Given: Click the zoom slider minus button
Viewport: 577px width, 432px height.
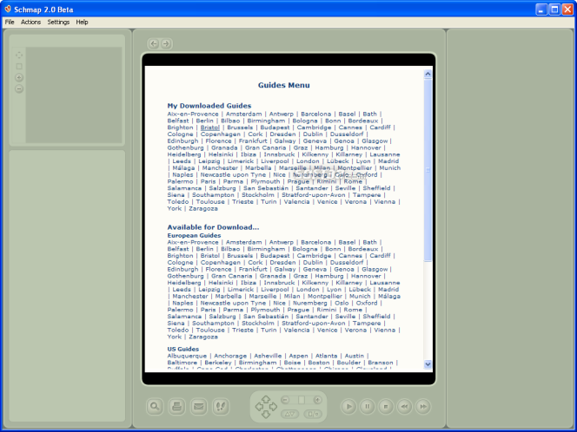Looking at the screenshot, I should (285, 400).
